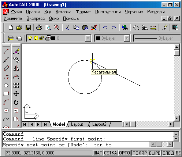Toggle ШАГ snap mode
This screenshot has height=157, width=182.
[x=98, y=153]
